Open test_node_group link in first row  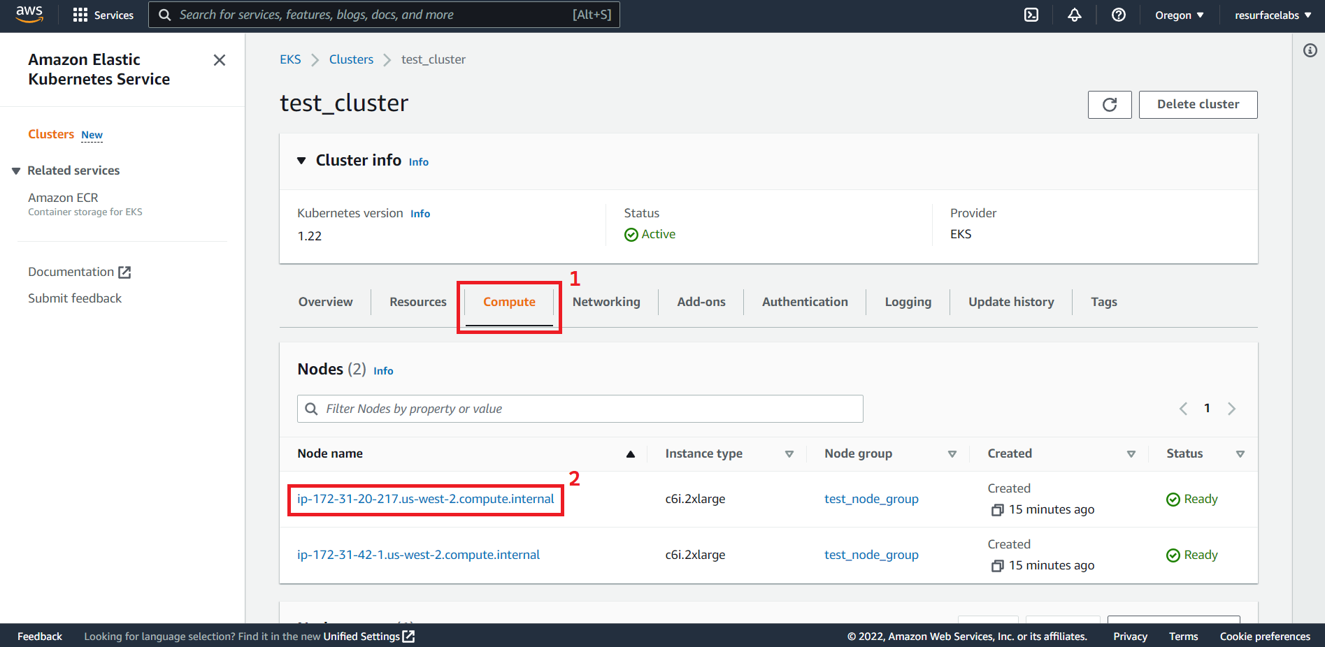click(x=871, y=499)
